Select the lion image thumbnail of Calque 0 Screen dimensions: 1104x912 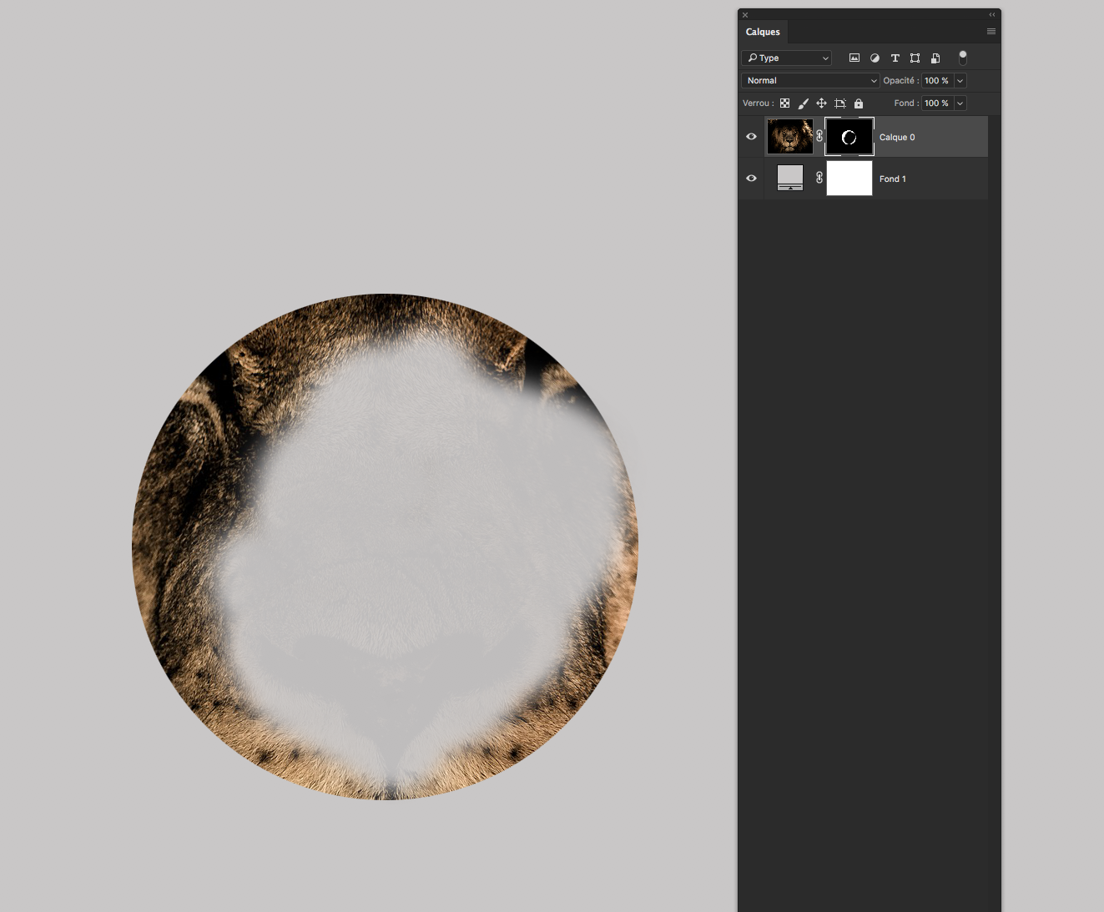click(x=790, y=136)
